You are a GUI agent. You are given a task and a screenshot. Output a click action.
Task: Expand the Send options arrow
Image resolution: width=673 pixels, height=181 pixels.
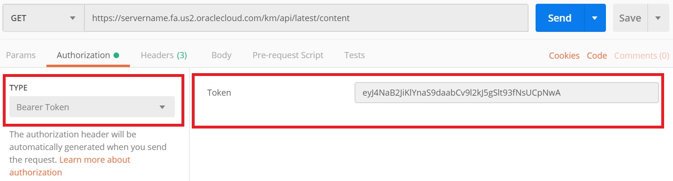point(595,18)
